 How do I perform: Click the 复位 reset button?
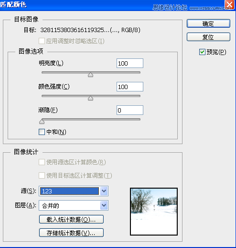[208, 37]
